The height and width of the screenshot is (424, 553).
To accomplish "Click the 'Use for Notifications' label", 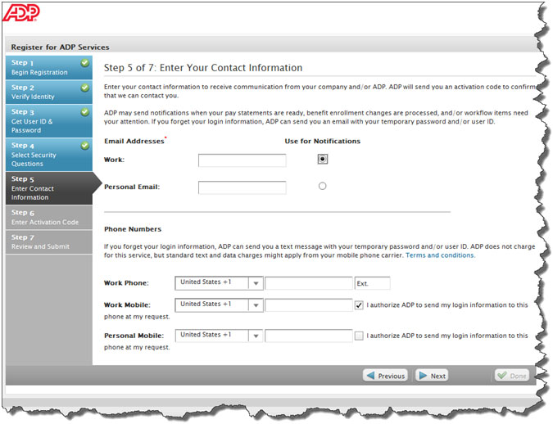I will pos(322,142).
